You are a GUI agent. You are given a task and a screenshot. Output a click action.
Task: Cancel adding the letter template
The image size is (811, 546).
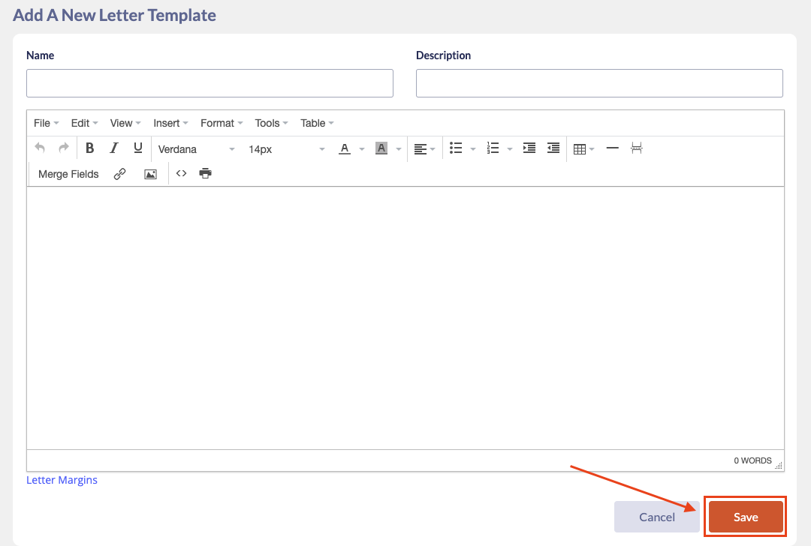tap(657, 517)
